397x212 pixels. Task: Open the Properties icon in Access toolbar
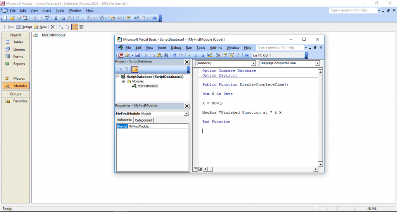pyautogui.click(x=128, y=18)
